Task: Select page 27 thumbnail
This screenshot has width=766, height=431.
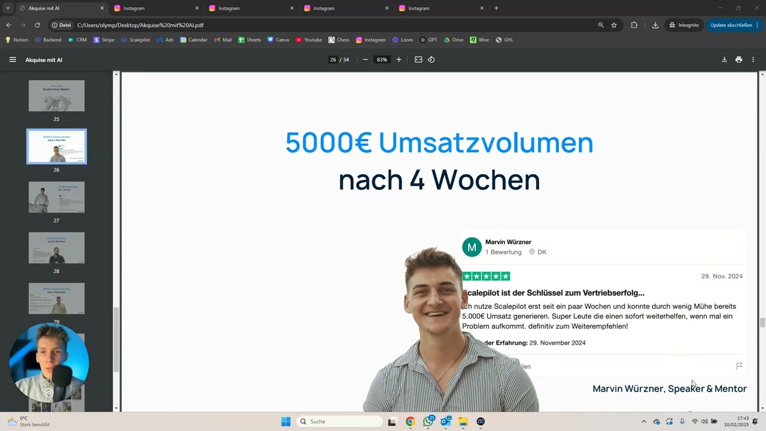Action: point(56,197)
